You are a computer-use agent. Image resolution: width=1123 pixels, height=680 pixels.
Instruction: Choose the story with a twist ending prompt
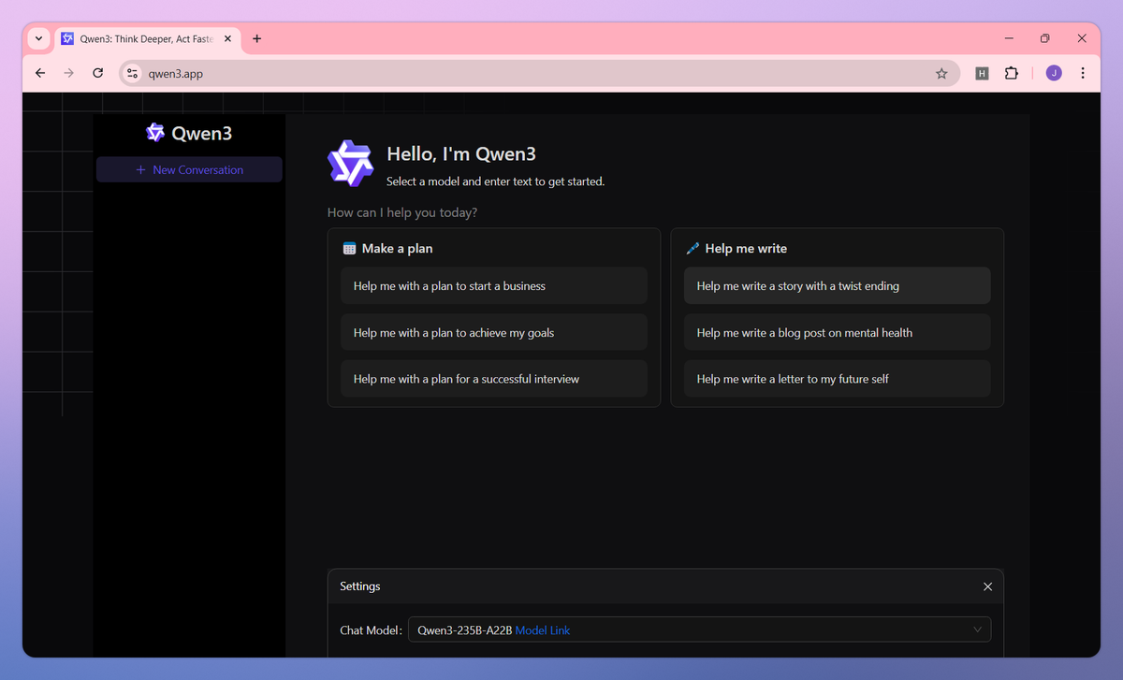837,285
